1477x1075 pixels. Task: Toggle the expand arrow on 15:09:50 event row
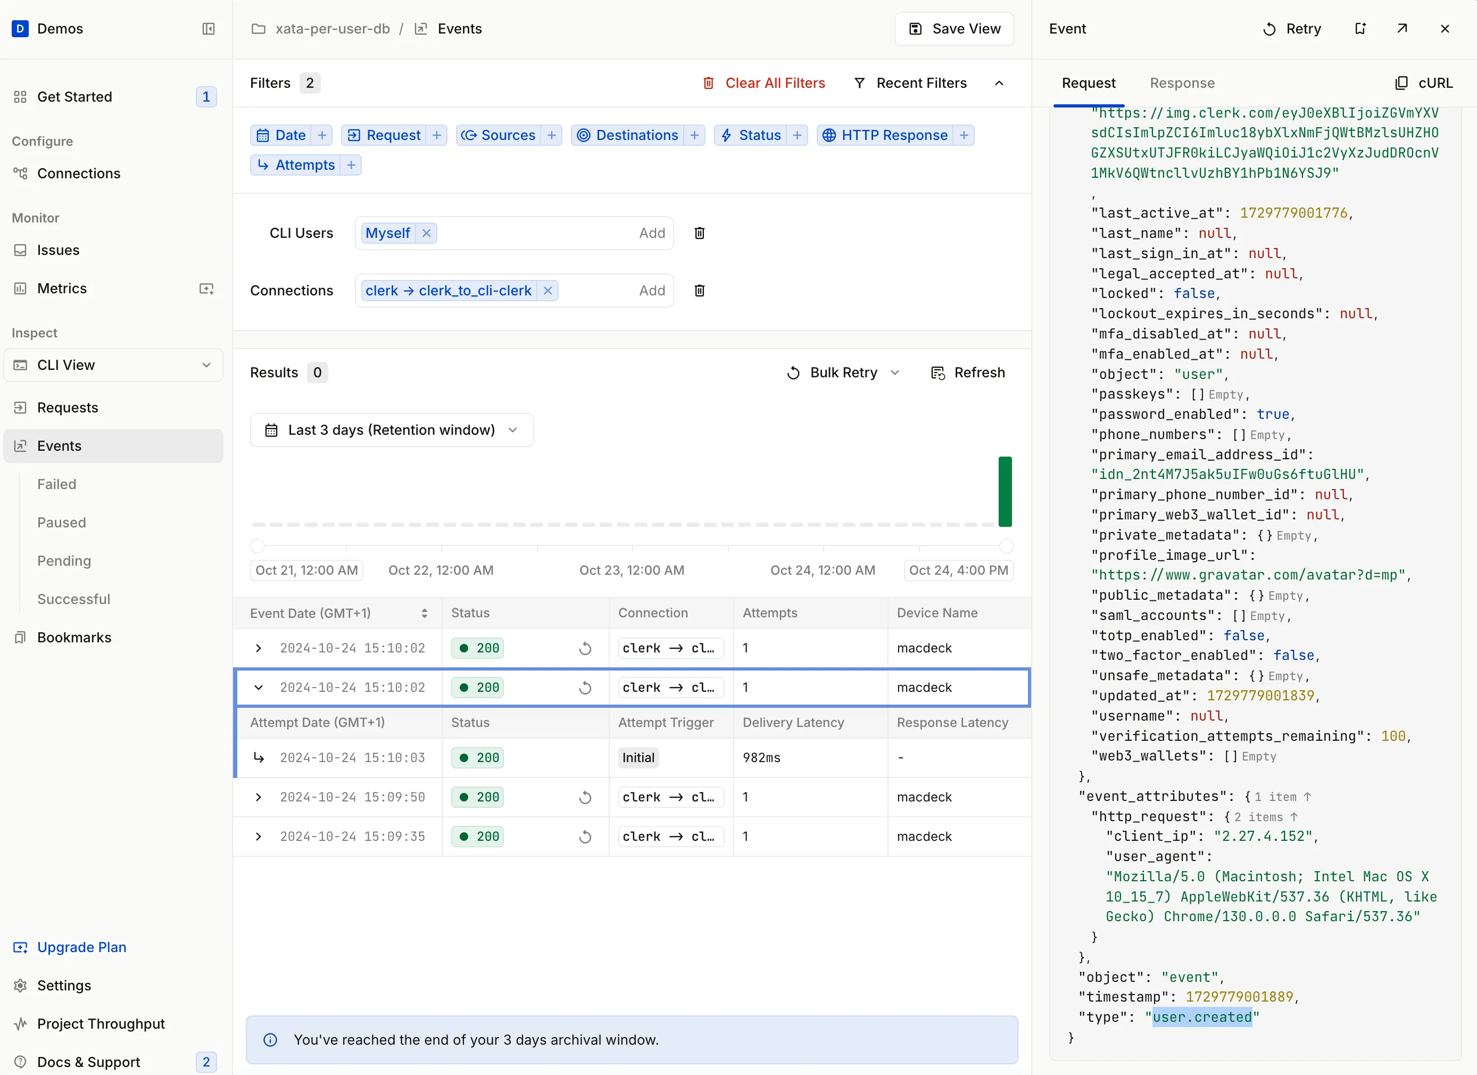(x=258, y=796)
